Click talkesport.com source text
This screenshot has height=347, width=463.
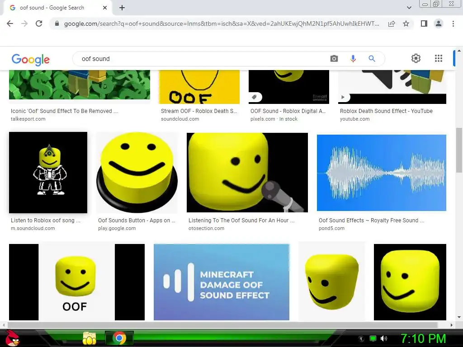click(28, 119)
